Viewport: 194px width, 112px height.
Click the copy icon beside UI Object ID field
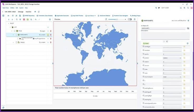[188, 28]
